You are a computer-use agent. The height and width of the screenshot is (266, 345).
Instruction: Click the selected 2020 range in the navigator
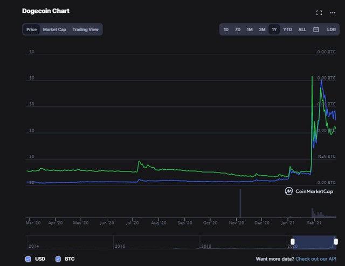point(314,242)
